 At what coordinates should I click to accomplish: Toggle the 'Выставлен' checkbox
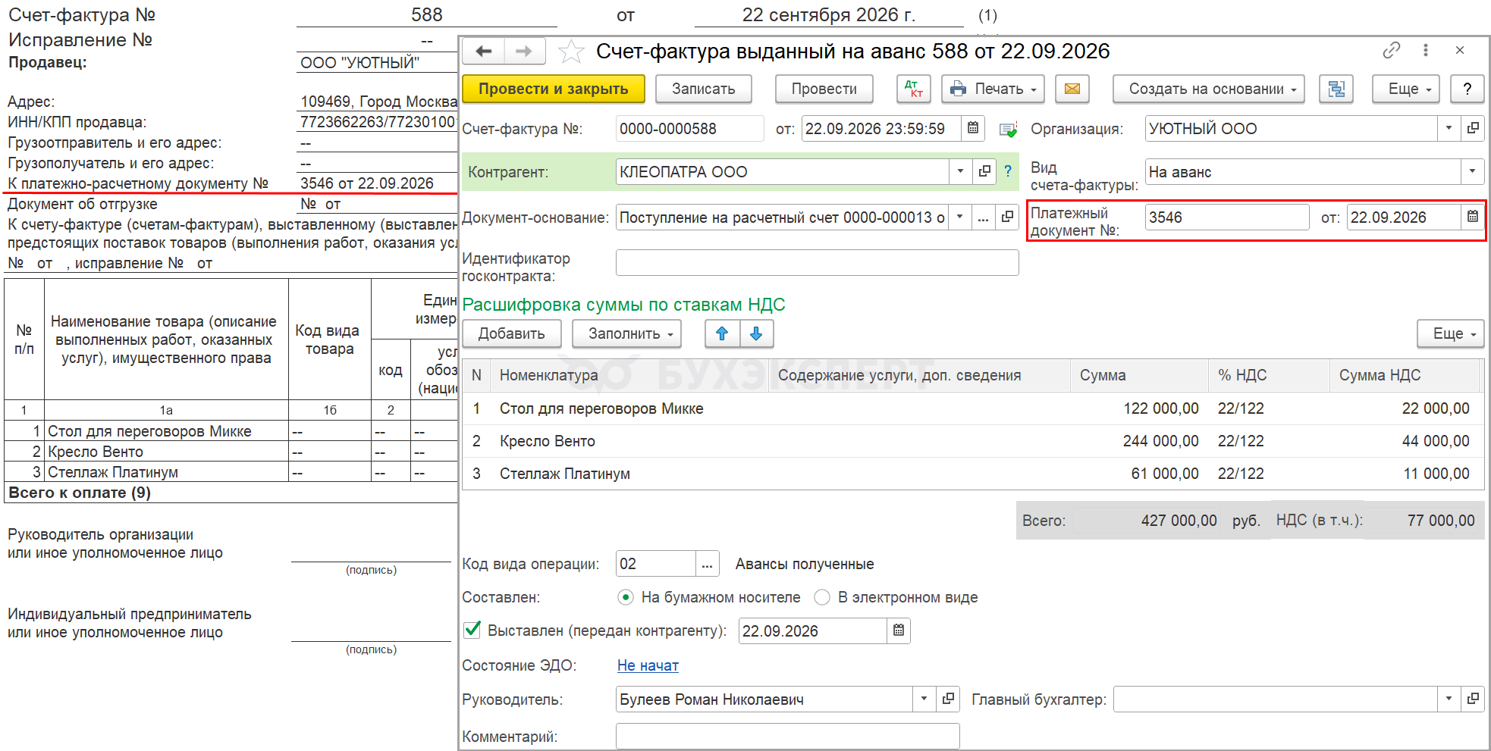pos(472,630)
